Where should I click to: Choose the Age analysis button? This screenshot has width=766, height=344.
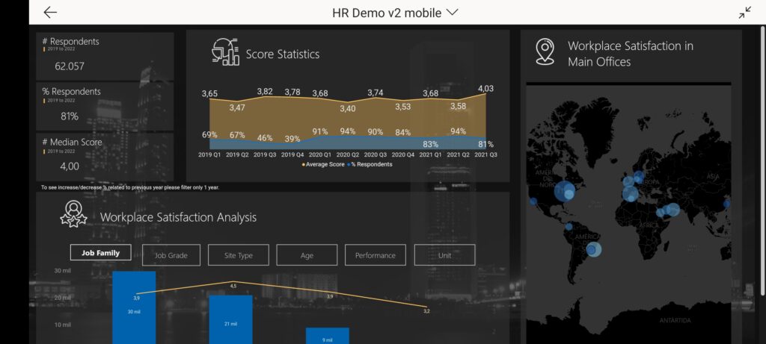tap(307, 255)
